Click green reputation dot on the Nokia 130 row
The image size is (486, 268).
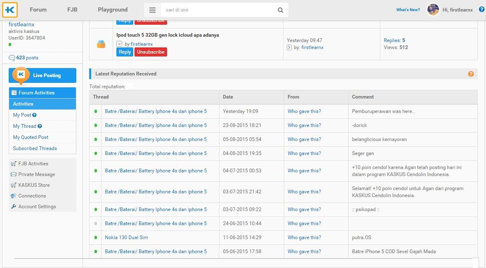(x=95, y=237)
